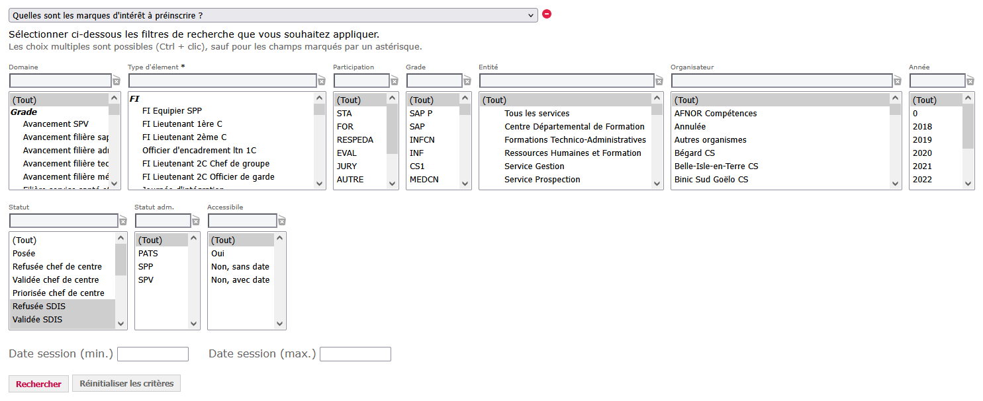Select Annulée in Organisateur list

(x=781, y=127)
